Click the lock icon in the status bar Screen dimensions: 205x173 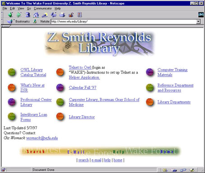3,170
